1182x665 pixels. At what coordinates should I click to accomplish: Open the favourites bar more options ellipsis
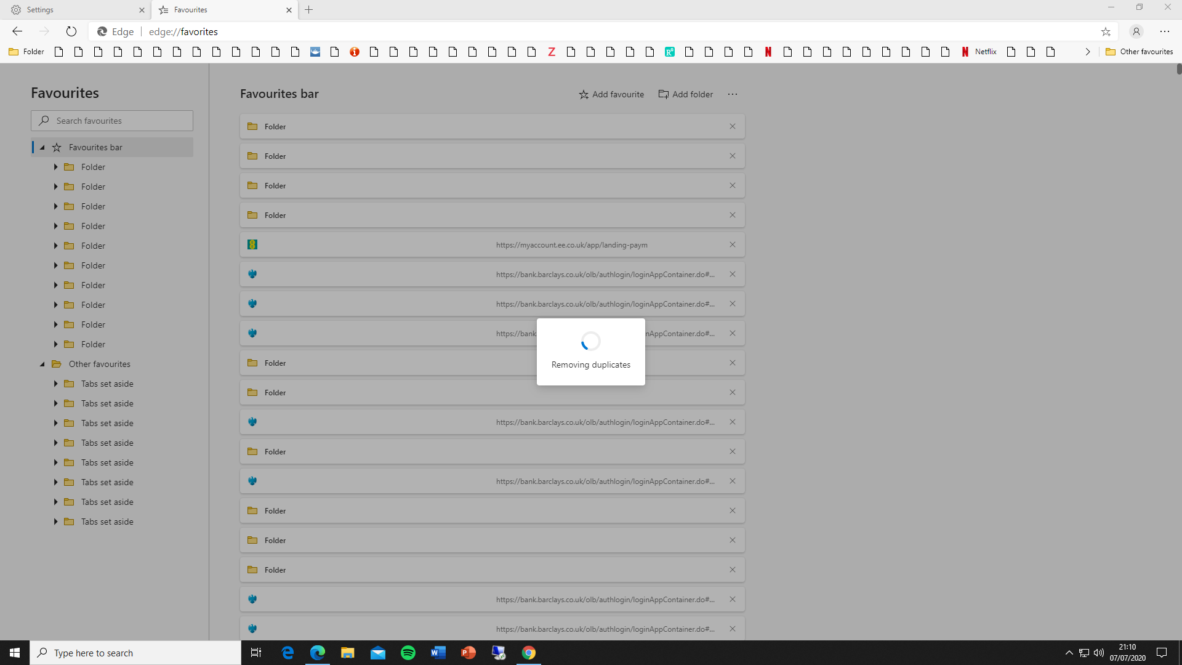coord(732,94)
